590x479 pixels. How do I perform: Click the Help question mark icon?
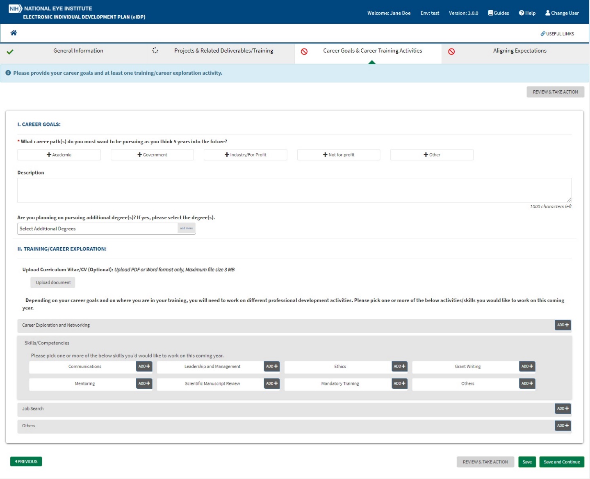(522, 13)
